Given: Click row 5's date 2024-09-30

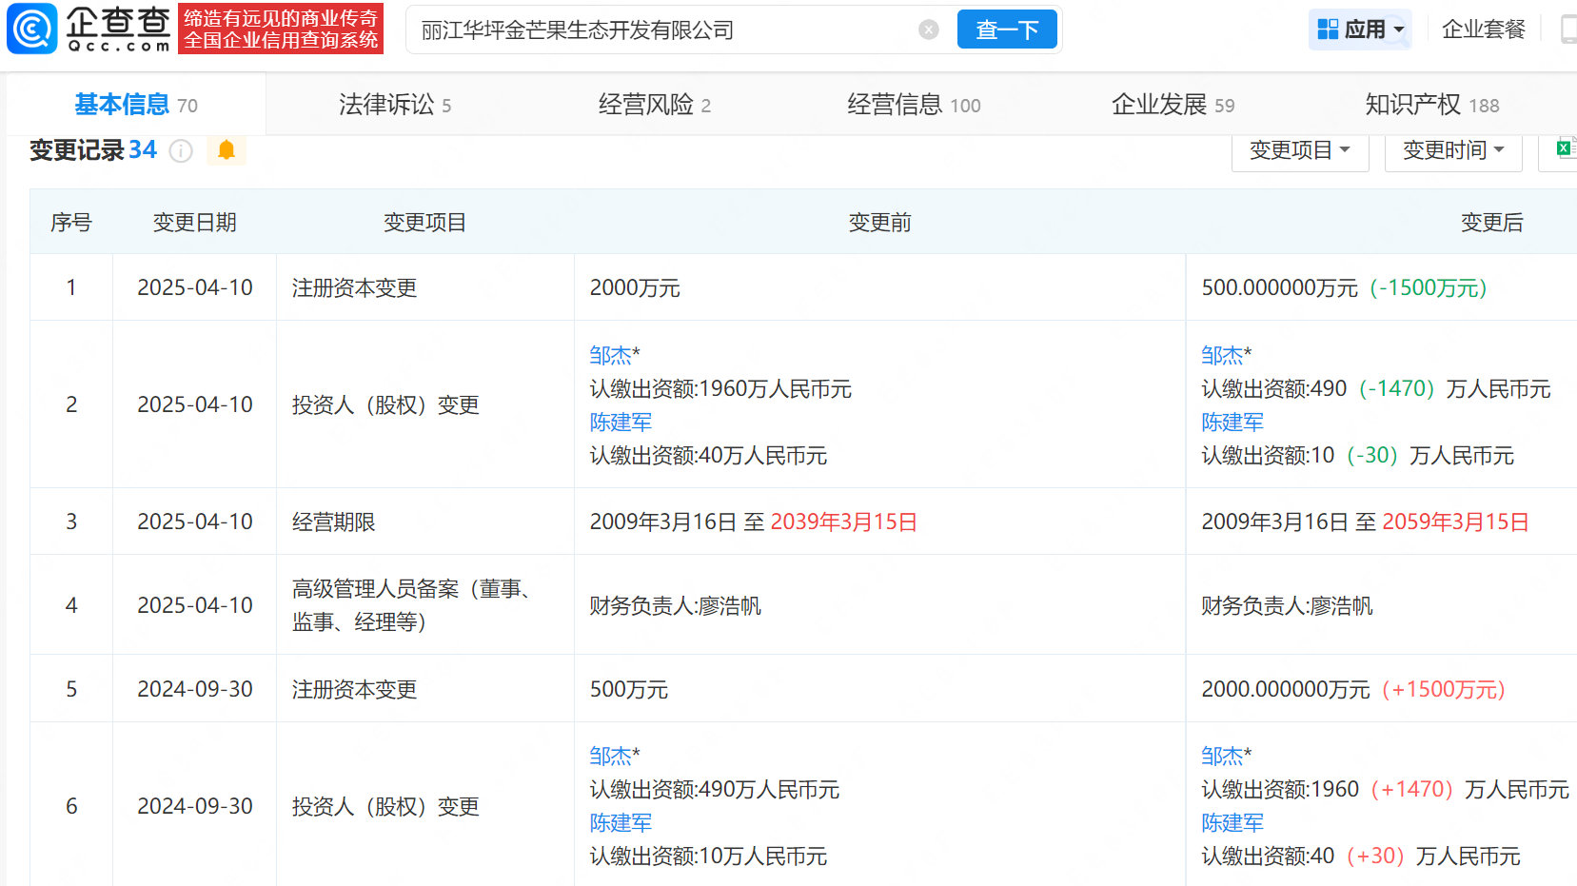Looking at the screenshot, I should point(195,689).
